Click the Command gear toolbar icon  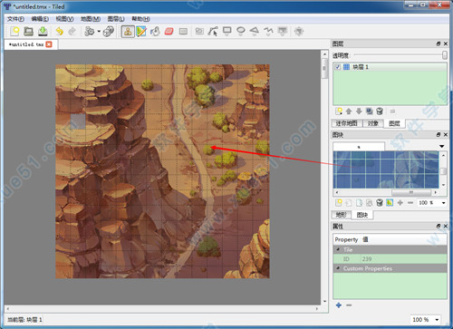click(x=90, y=31)
